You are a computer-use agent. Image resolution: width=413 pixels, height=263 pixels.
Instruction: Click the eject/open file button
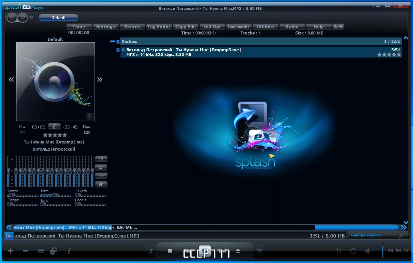point(238,251)
